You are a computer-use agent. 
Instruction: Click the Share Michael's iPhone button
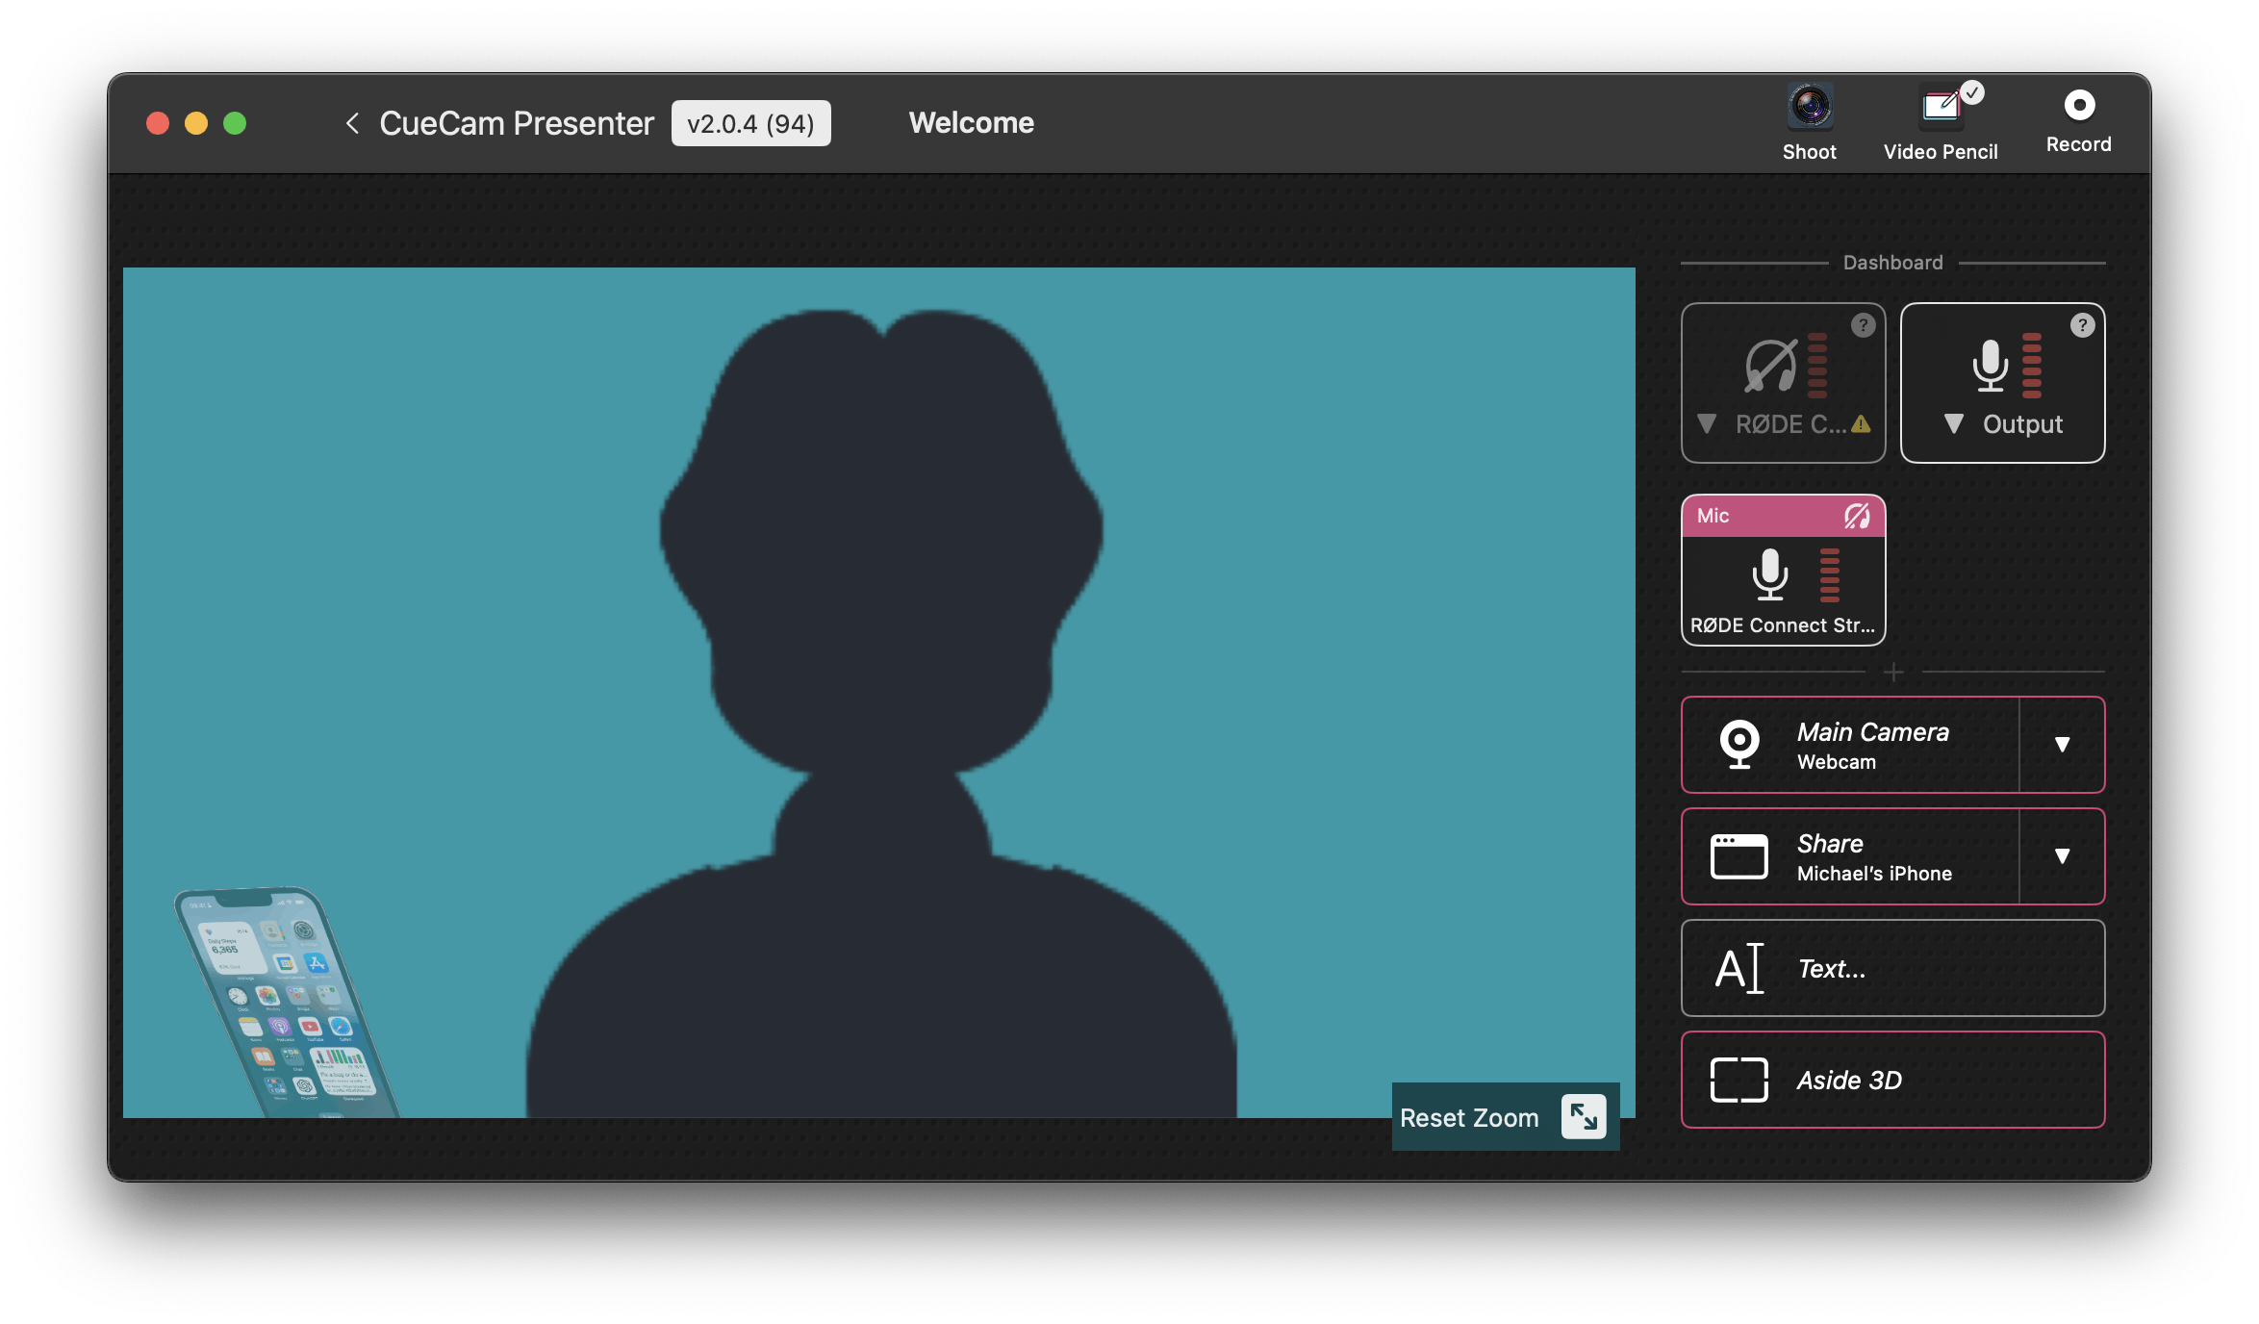point(1849,856)
